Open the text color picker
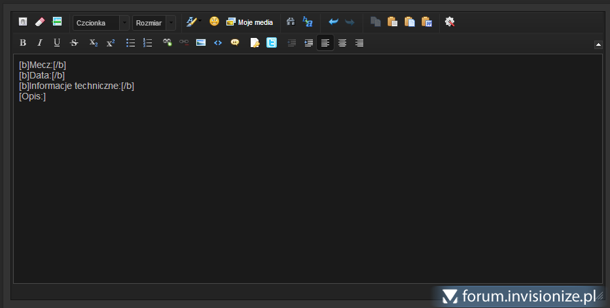This screenshot has height=308, width=610. coord(192,22)
